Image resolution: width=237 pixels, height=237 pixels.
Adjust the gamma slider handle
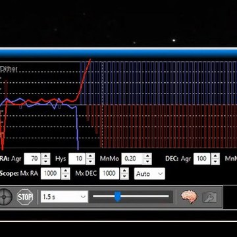[118, 196]
